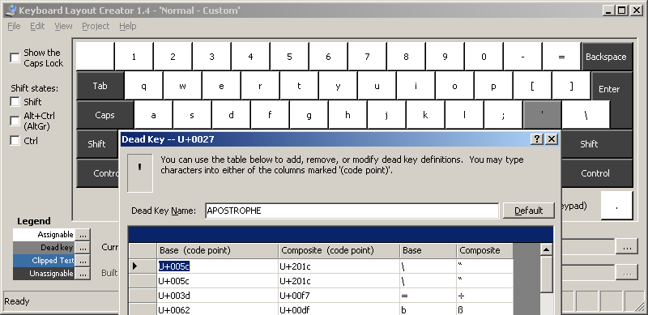Click the equals key on the top row
648x315 pixels.
point(561,57)
